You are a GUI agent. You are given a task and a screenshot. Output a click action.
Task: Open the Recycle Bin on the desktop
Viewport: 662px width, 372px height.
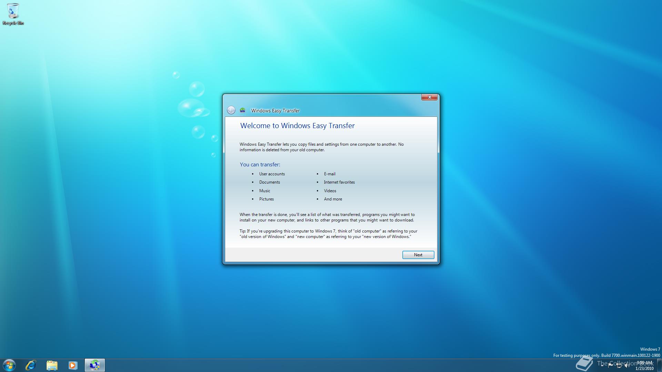click(x=13, y=10)
